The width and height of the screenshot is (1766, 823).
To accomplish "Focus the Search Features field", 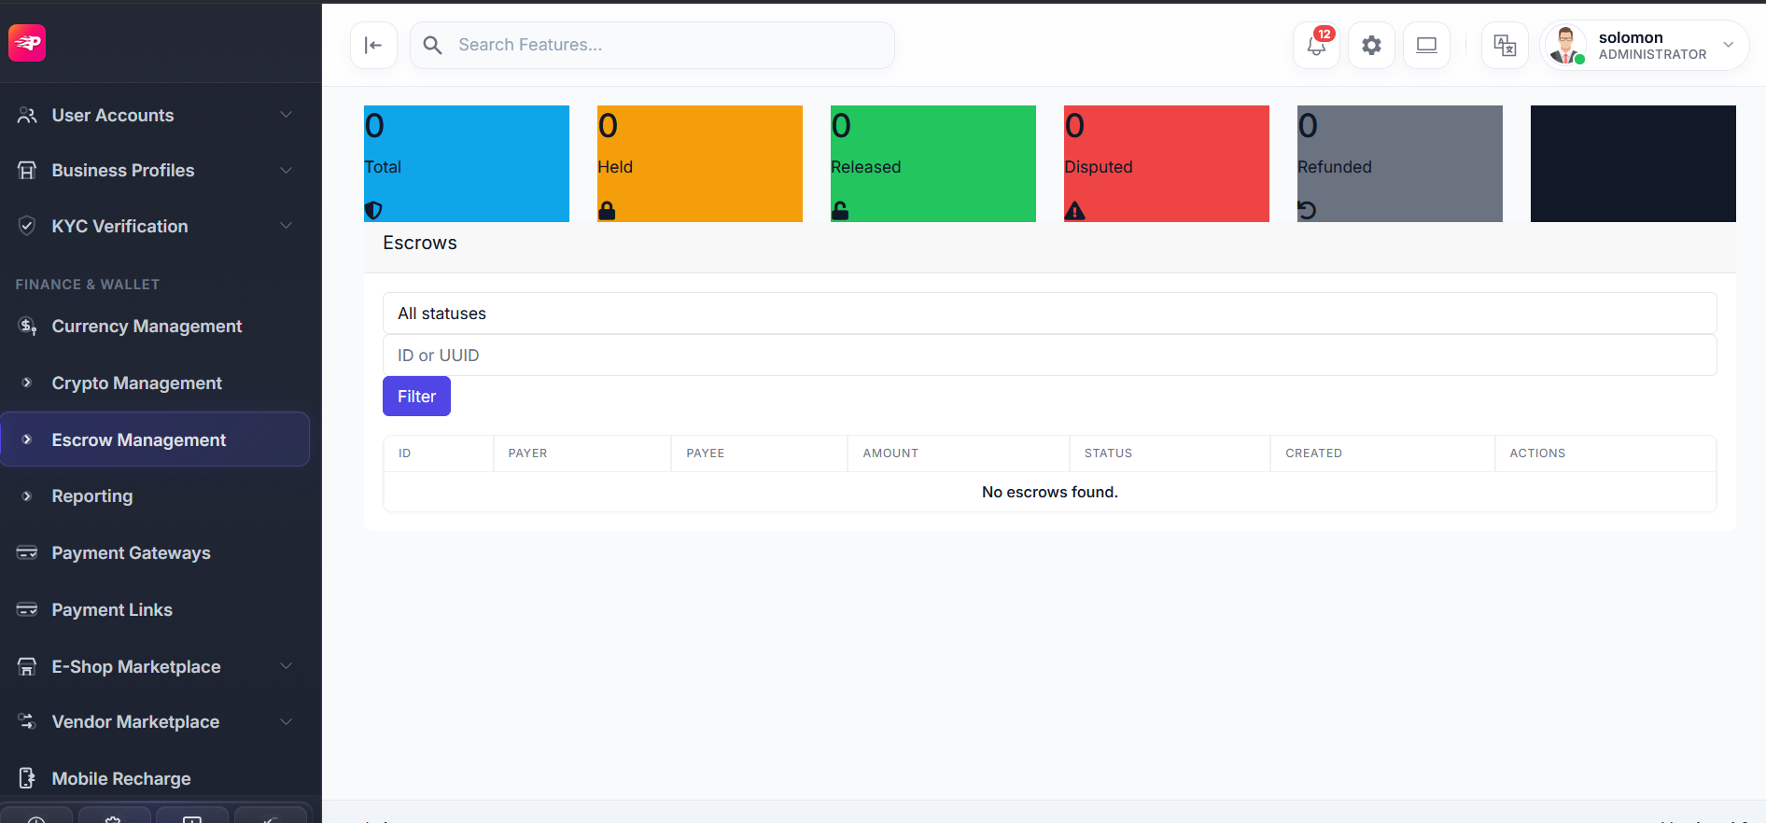I will click(652, 45).
